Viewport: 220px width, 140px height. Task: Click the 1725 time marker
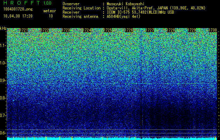click(108, 30)
